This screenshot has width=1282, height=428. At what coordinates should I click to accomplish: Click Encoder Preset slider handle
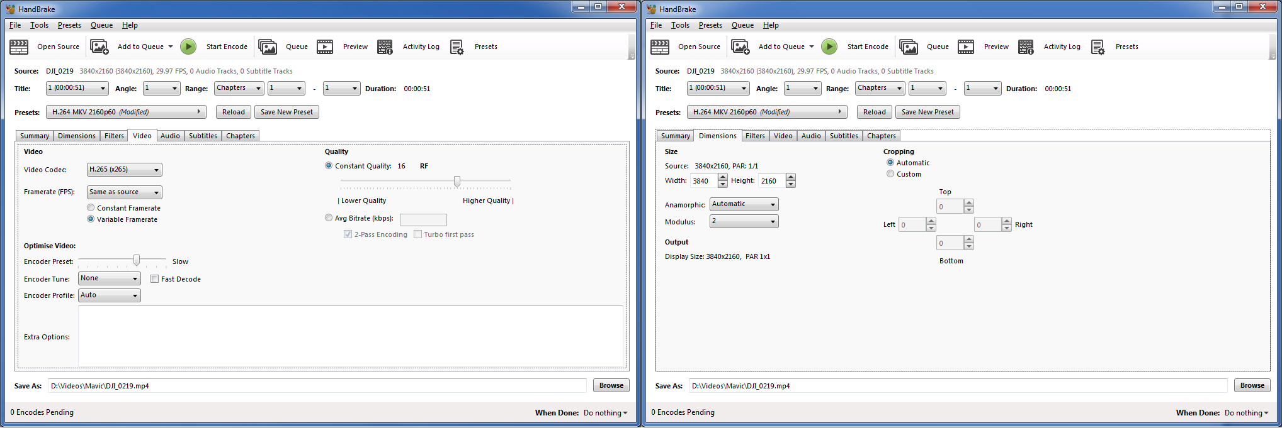pos(137,260)
